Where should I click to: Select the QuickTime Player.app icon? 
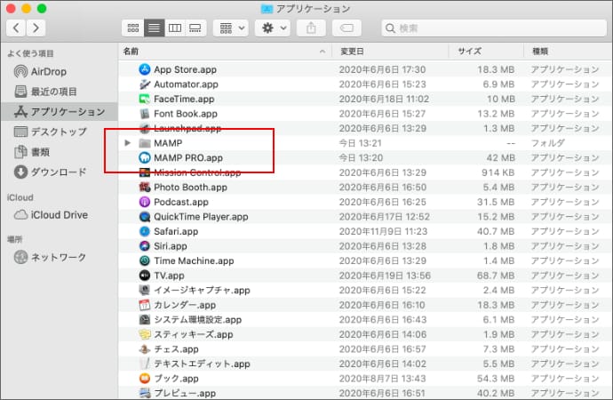(146, 216)
